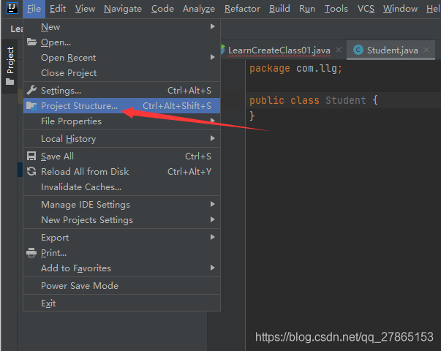Expand the Open Recent submenu arrow
Screen dimensions: 441x351
click(213, 58)
